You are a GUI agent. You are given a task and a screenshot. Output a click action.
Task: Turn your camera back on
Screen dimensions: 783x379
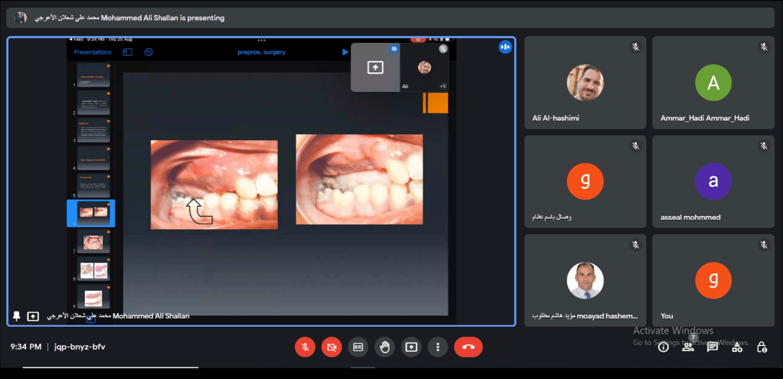pyautogui.click(x=332, y=347)
